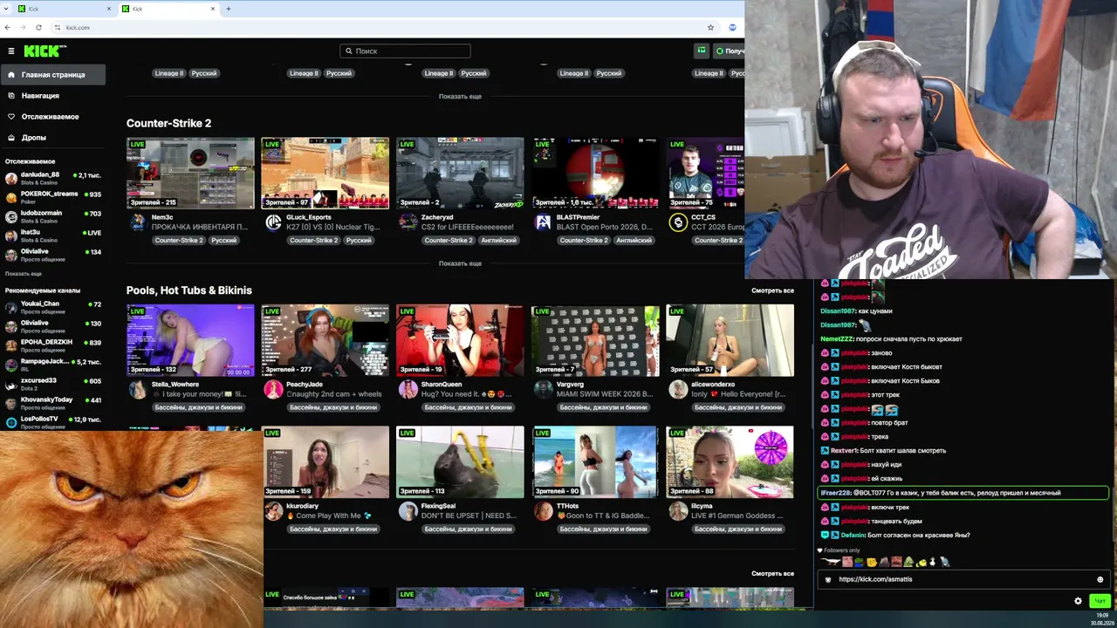Click username iFraer228 in chat
Image resolution: width=1117 pixels, height=628 pixels.
835,493
